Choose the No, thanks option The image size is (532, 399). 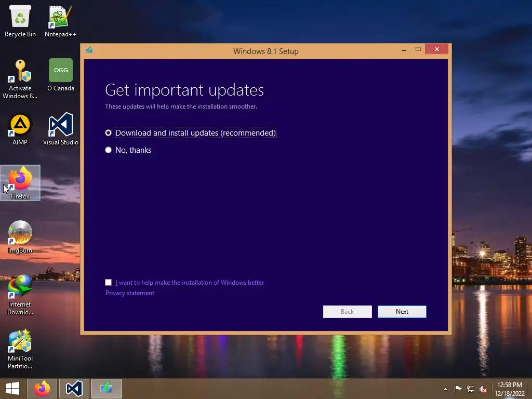coord(128,150)
